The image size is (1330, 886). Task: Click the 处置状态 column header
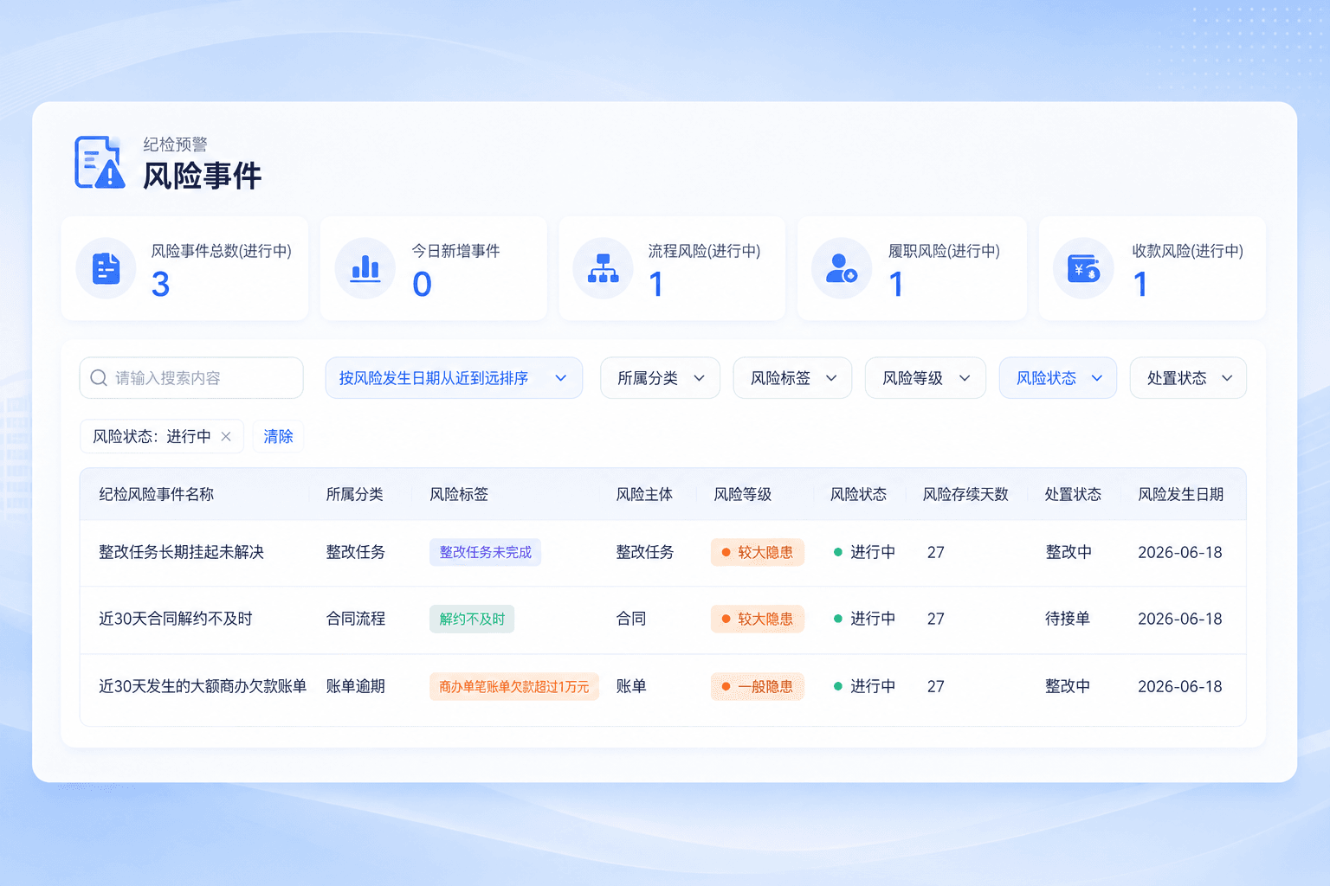[1073, 494]
